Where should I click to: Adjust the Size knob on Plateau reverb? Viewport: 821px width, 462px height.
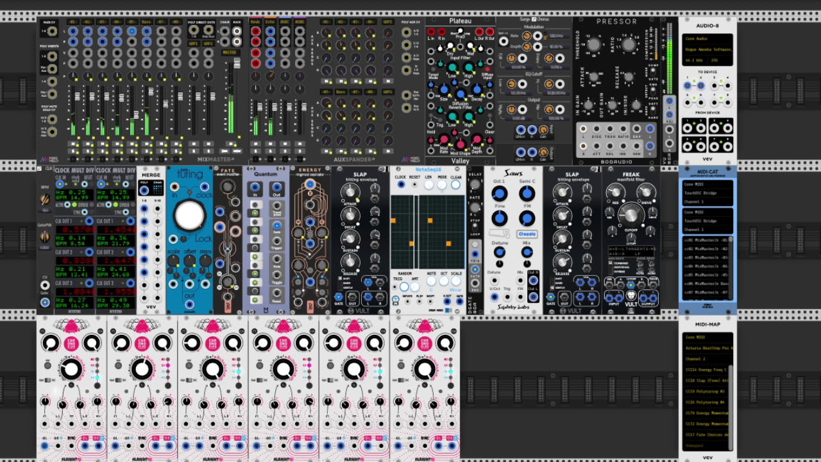[444, 90]
